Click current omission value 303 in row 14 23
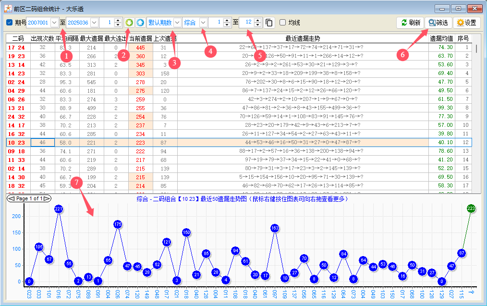Viewport: 487px width, 306px height. tap(140, 73)
